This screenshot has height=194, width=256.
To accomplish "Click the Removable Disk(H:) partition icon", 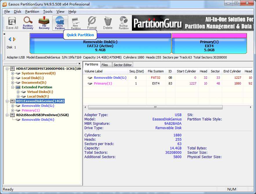I will point(18,120).
